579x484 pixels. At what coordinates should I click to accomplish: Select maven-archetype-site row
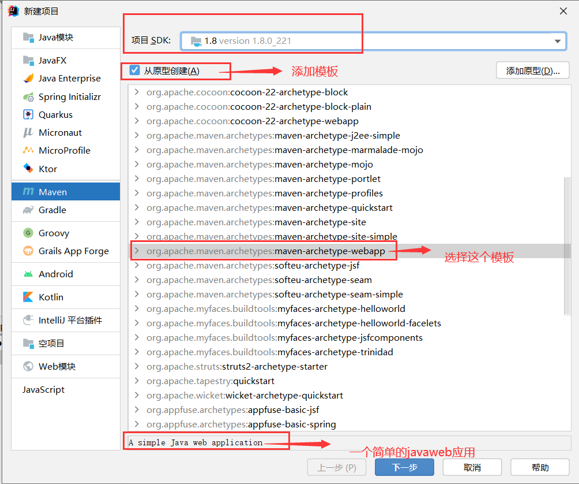click(x=349, y=222)
